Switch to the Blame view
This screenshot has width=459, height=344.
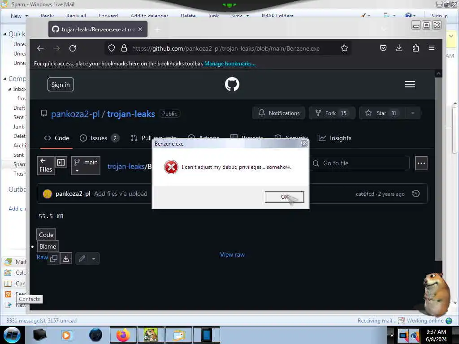(x=48, y=247)
